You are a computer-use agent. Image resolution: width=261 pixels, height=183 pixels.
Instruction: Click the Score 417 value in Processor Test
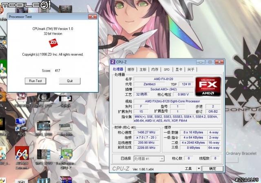pyautogui.click(x=58, y=71)
